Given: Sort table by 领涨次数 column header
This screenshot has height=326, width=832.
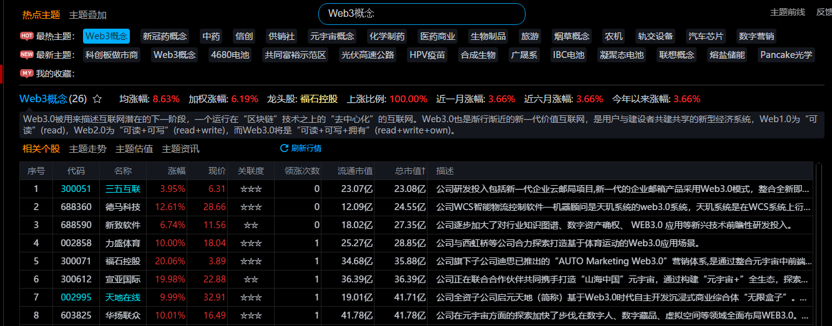Looking at the screenshot, I should (x=302, y=171).
